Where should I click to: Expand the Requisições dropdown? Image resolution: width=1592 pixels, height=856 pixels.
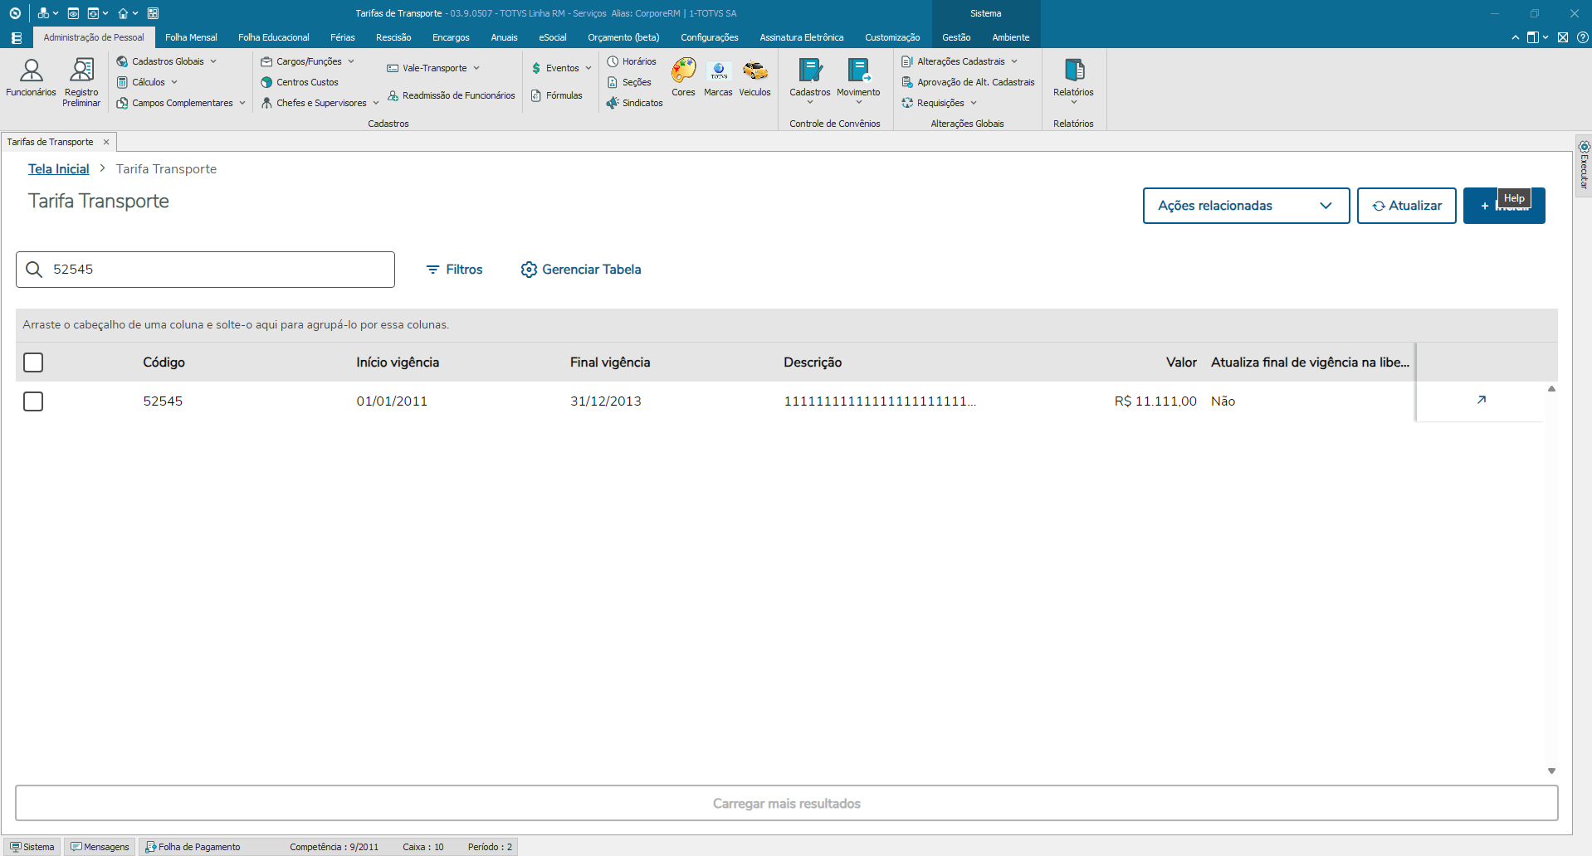click(x=940, y=103)
